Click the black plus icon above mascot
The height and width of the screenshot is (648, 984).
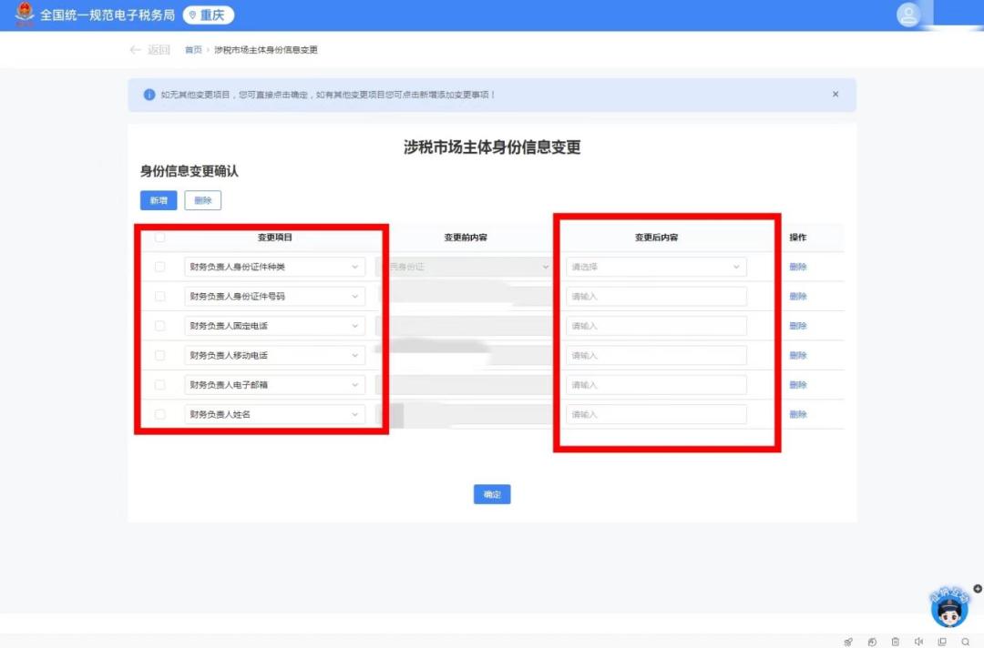coord(978,589)
